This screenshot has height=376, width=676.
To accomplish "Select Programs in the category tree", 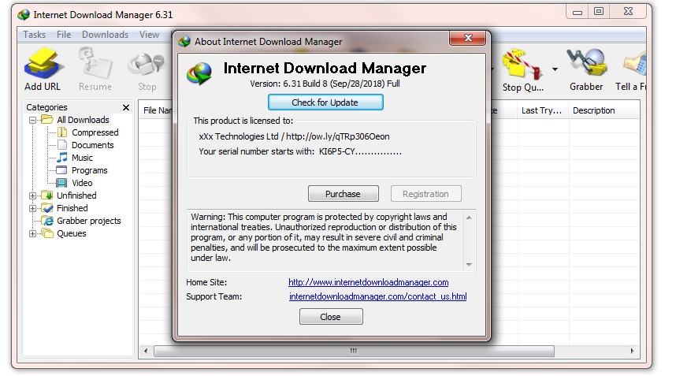I will [89, 170].
